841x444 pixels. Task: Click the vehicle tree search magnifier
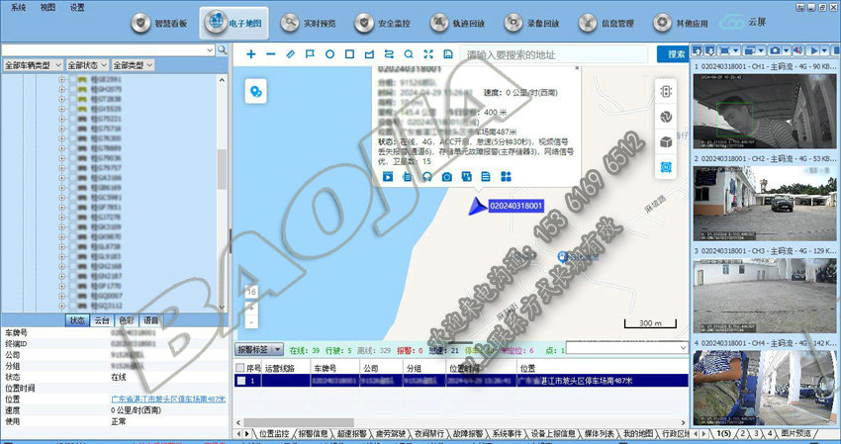(222, 49)
